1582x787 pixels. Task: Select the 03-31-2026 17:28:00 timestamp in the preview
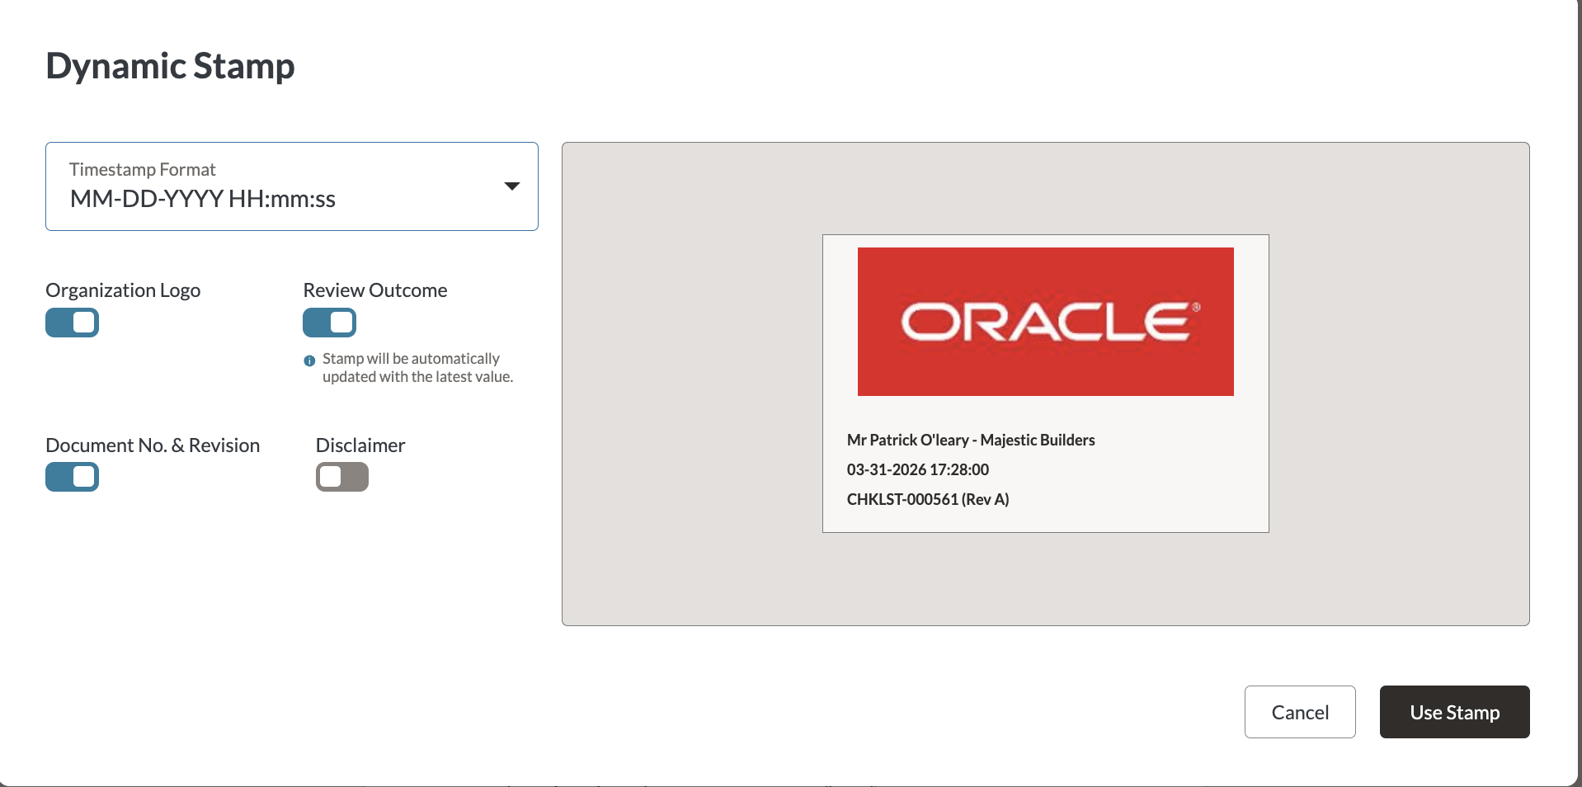917,469
